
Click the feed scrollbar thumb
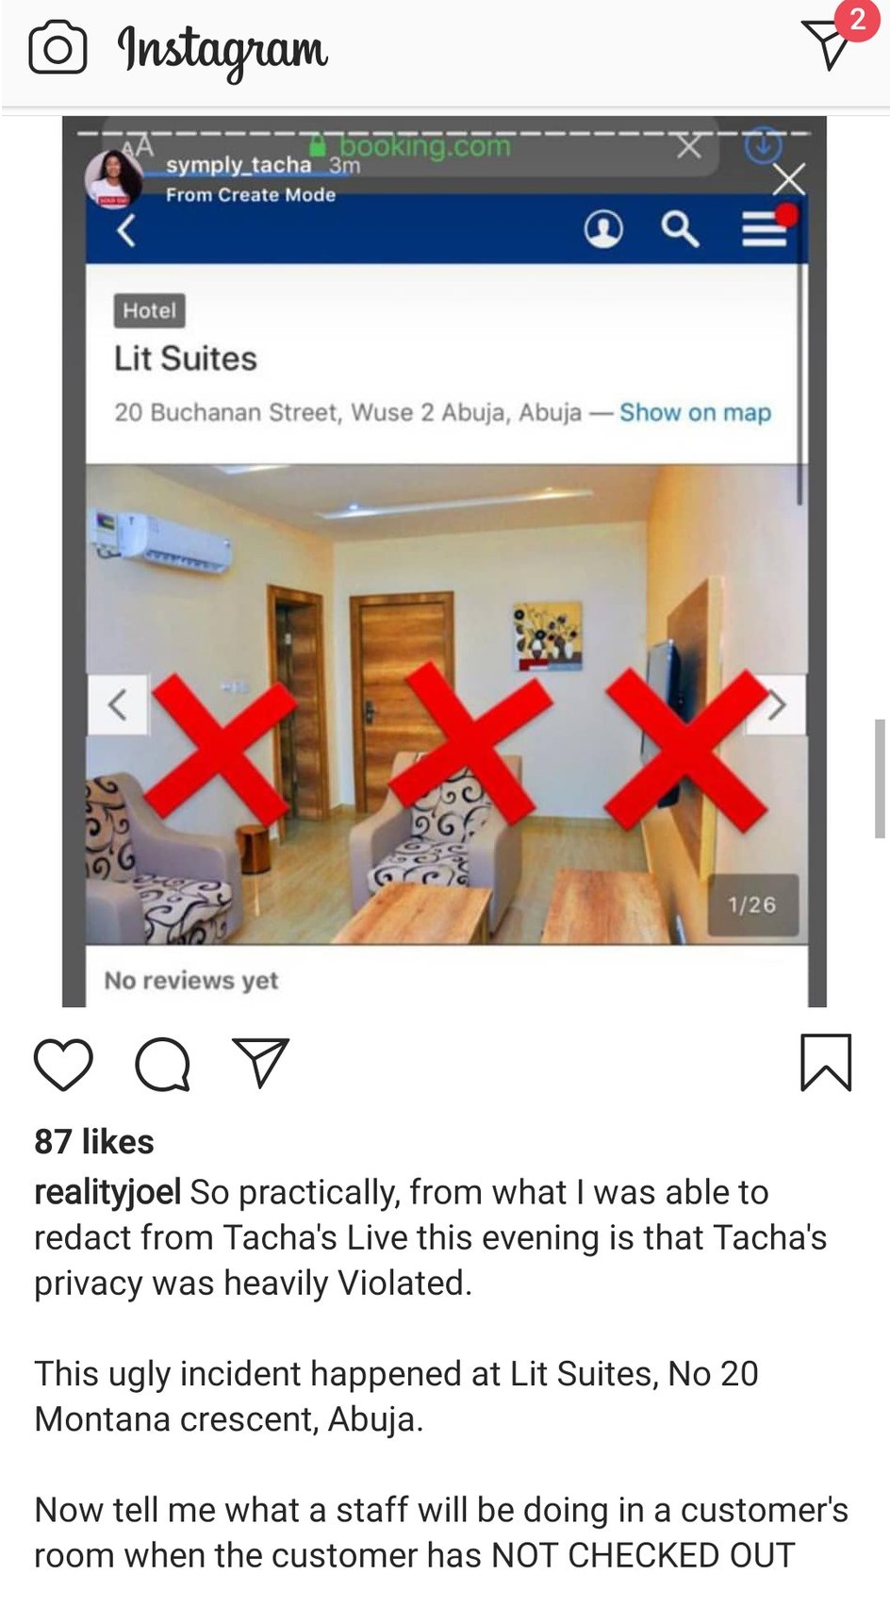(880, 778)
